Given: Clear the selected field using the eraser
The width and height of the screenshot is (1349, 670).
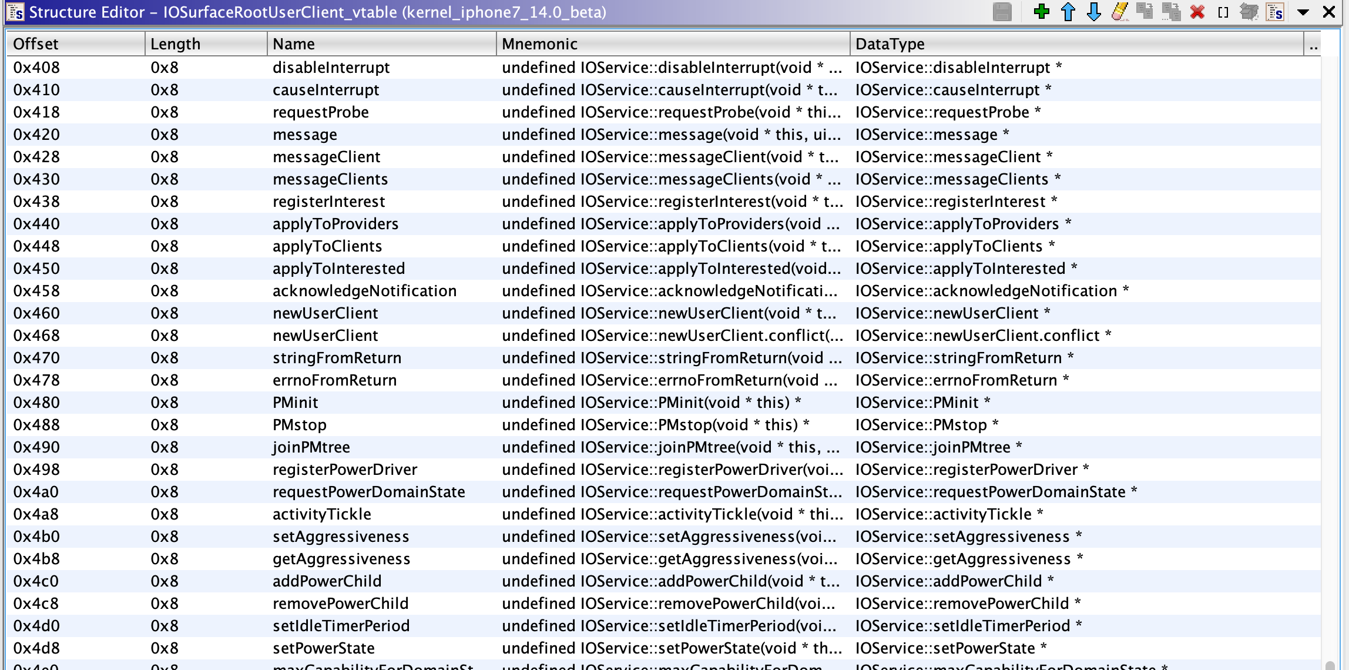Looking at the screenshot, I should (x=1120, y=12).
